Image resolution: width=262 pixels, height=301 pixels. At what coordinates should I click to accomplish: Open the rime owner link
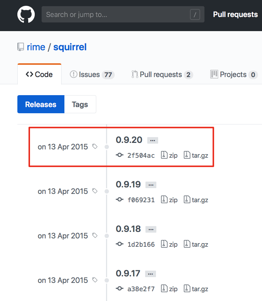coord(36,47)
